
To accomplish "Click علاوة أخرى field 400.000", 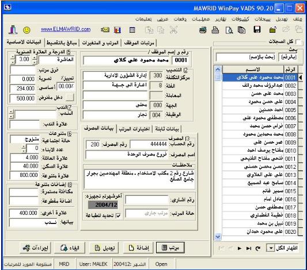I will point(24,213).
